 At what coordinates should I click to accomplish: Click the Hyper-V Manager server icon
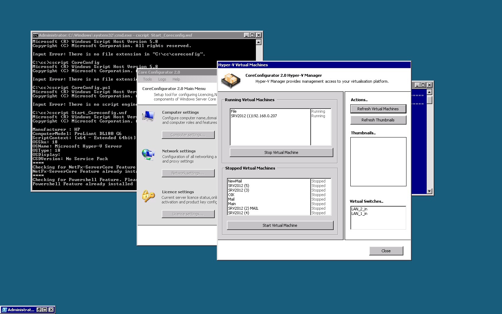point(230,80)
